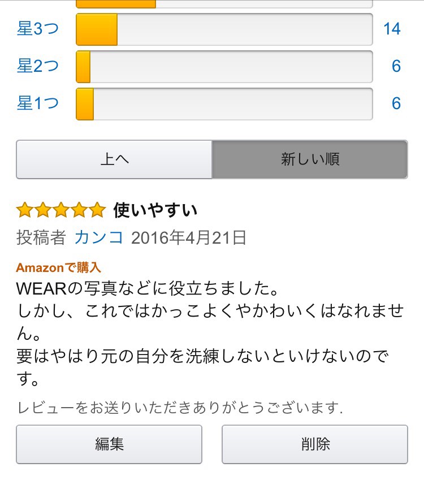The height and width of the screenshot is (480, 424).
Task: Open reviewer カンコ's profile
Action: pyautogui.click(x=99, y=237)
